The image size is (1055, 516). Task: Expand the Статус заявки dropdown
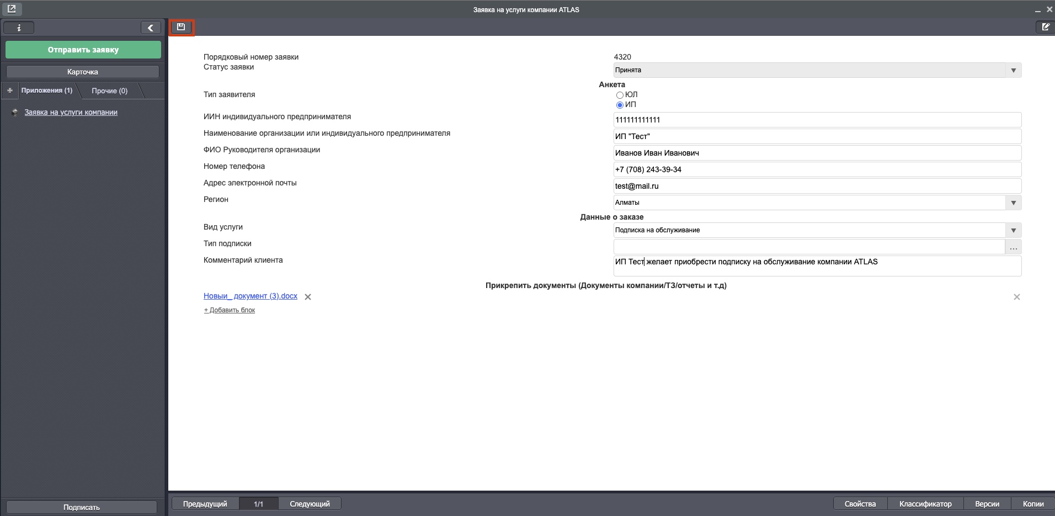(1013, 70)
